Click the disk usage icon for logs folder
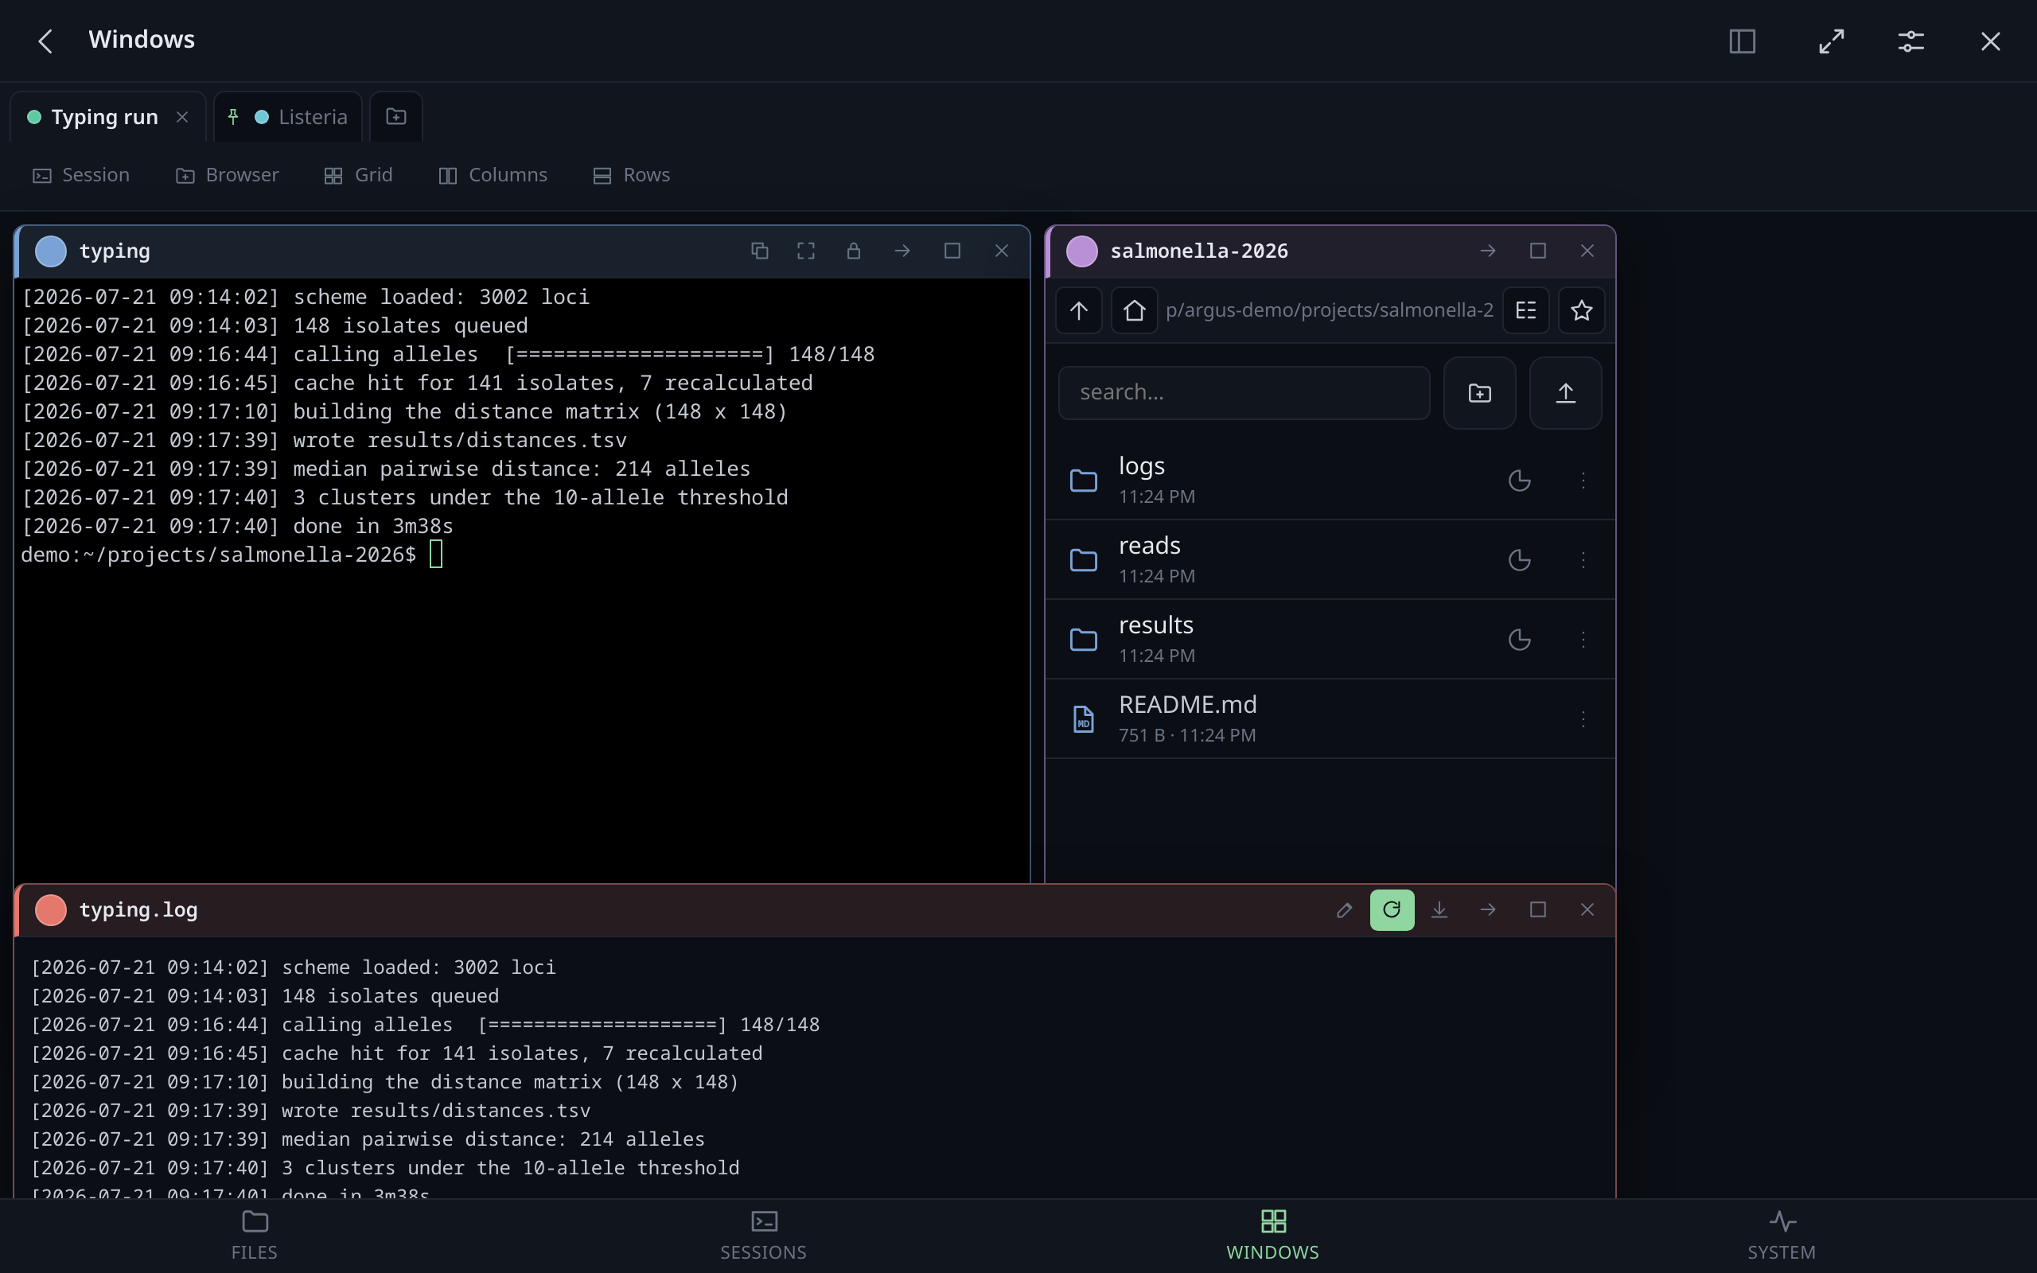This screenshot has width=2037, height=1273. coord(1519,481)
